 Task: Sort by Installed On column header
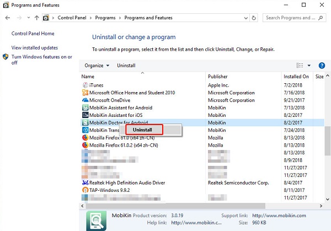click(x=296, y=77)
